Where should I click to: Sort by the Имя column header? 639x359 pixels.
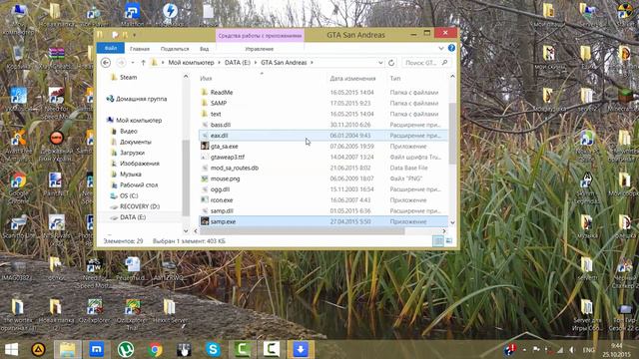[206, 79]
